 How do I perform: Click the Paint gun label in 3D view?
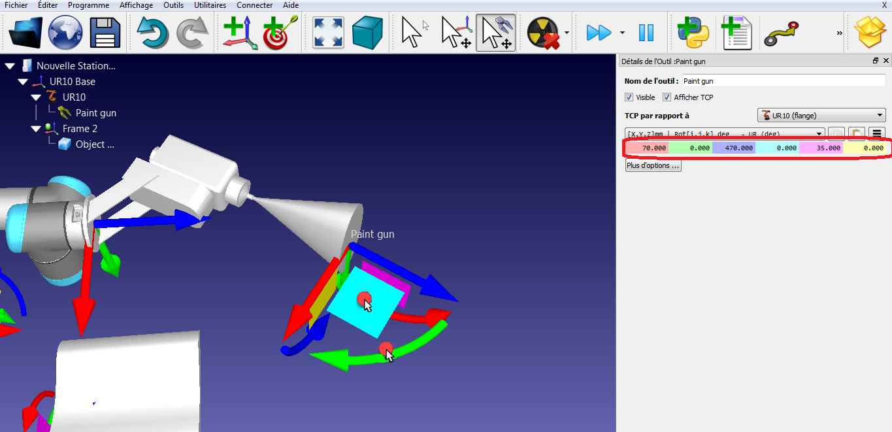[372, 234]
